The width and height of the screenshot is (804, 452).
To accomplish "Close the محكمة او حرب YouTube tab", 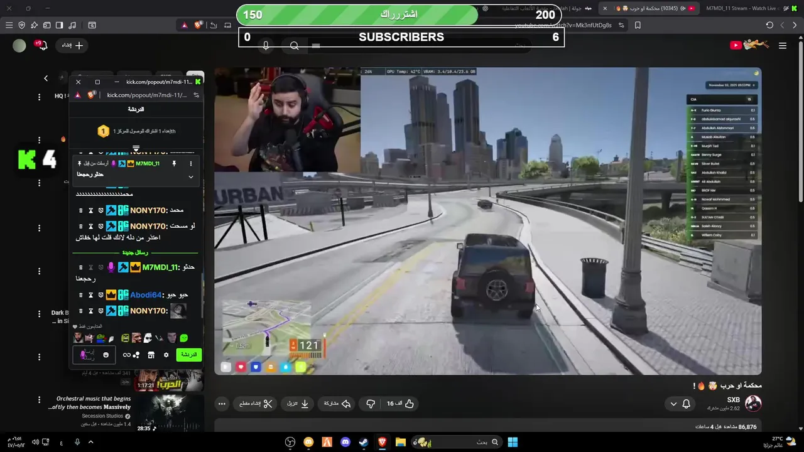I will point(605,8).
